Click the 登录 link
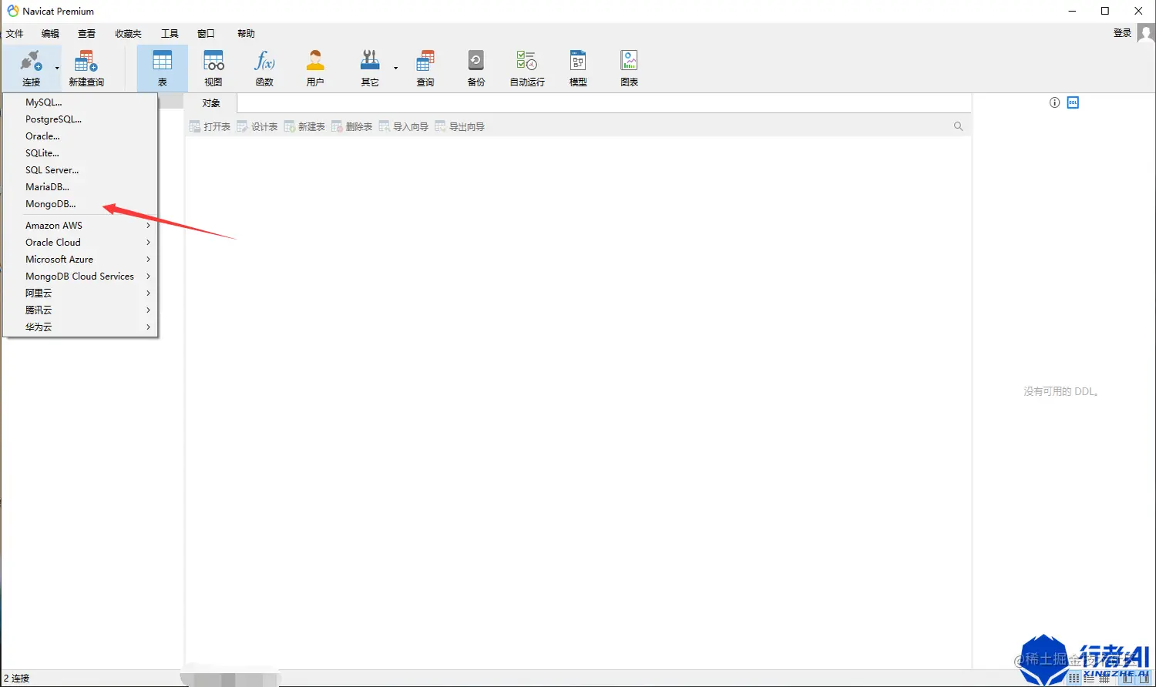 pos(1122,33)
